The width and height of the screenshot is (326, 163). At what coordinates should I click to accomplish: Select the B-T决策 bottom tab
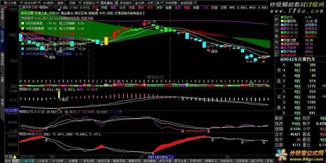point(58,161)
